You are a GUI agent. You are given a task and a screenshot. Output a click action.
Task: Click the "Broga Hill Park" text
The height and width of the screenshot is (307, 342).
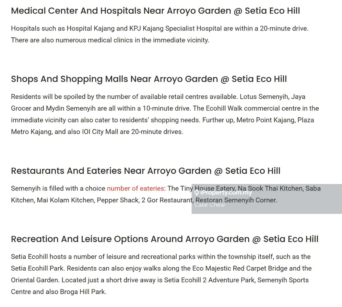(82, 292)
